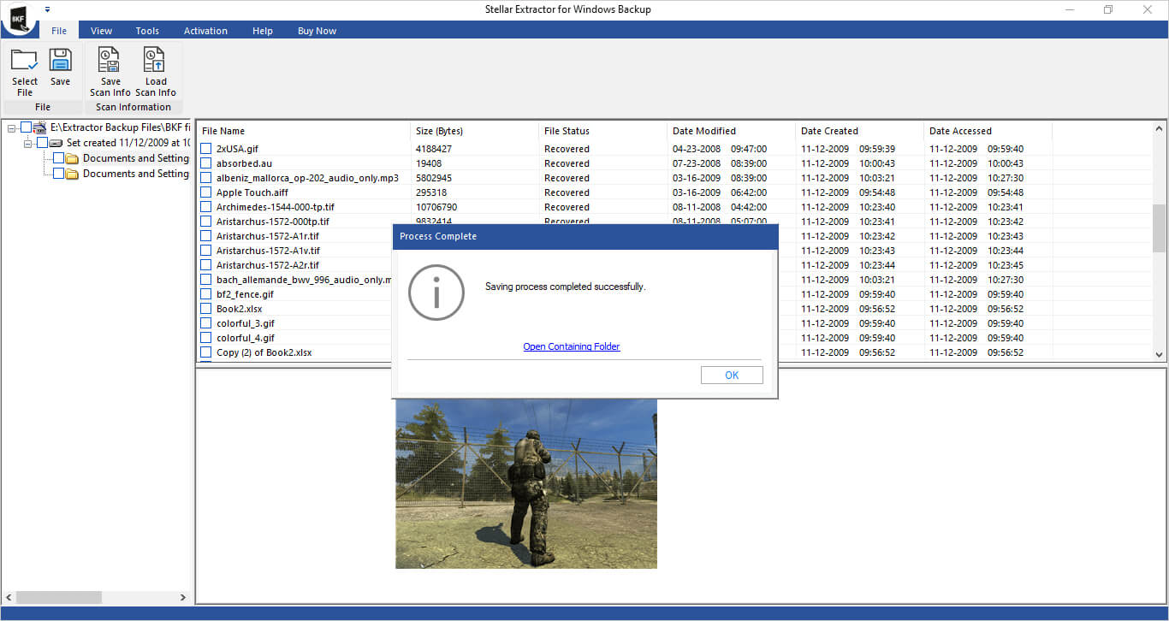Check the Set created 11/12/2009 checkbox
The width and height of the screenshot is (1169, 621).
[43, 143]
